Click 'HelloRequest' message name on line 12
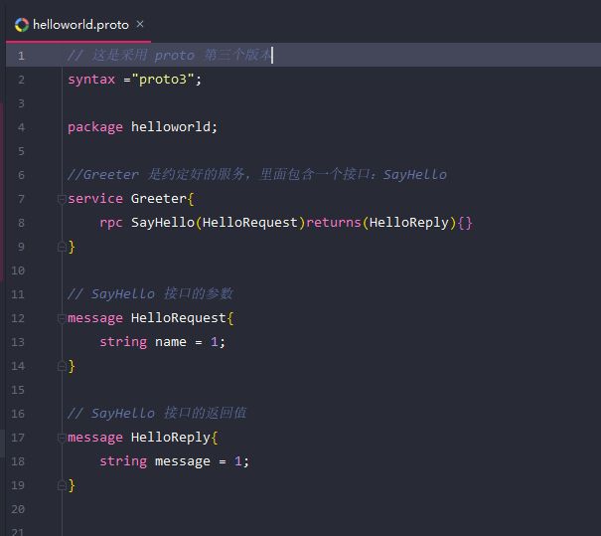601x536 pixels. click(178, 318)
